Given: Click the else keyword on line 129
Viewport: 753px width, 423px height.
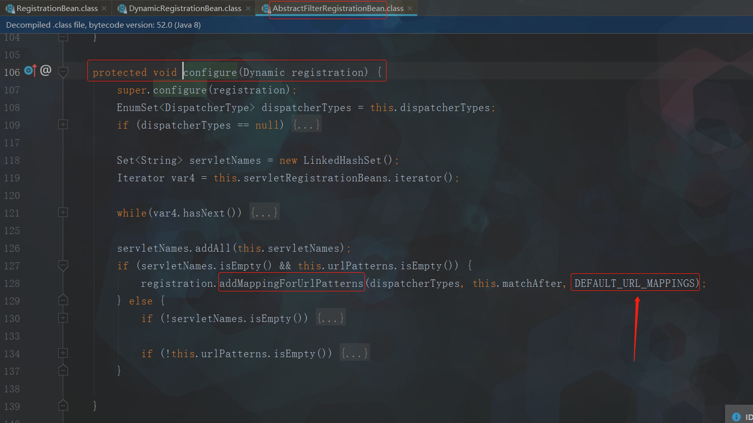Looking at the screenshot, I should pyautogui.click(x=141, y=301).
